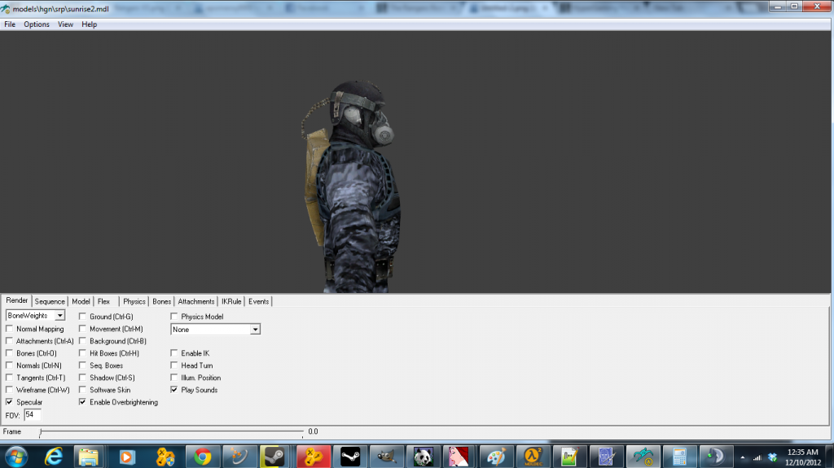This screenshot has width=834, height=468.
Task: Open Windows Media Player from the taskbar
Action: 127,457
